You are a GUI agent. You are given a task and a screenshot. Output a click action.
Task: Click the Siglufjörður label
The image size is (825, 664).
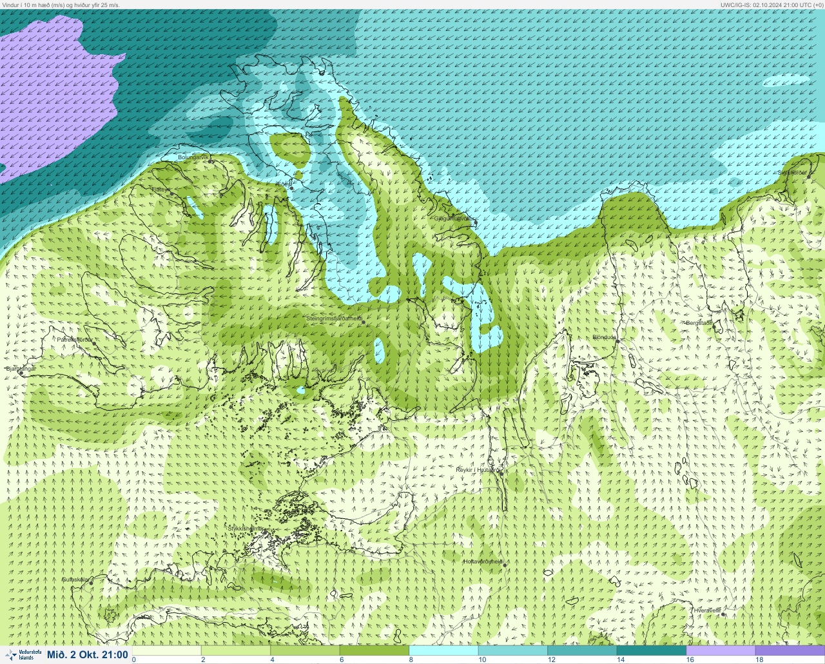click(792, 173)
